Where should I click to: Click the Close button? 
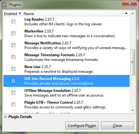(117, 126)
